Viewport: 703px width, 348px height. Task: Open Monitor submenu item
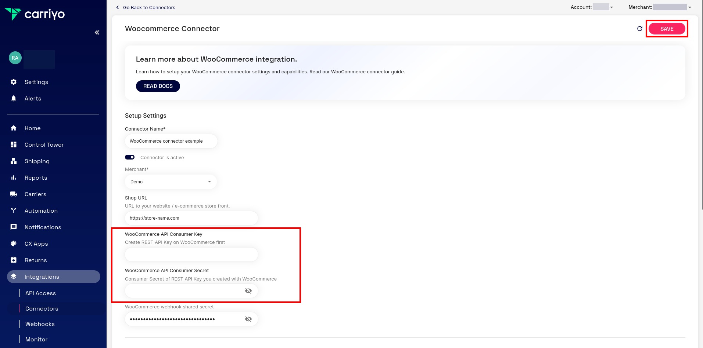click(36, 339)
